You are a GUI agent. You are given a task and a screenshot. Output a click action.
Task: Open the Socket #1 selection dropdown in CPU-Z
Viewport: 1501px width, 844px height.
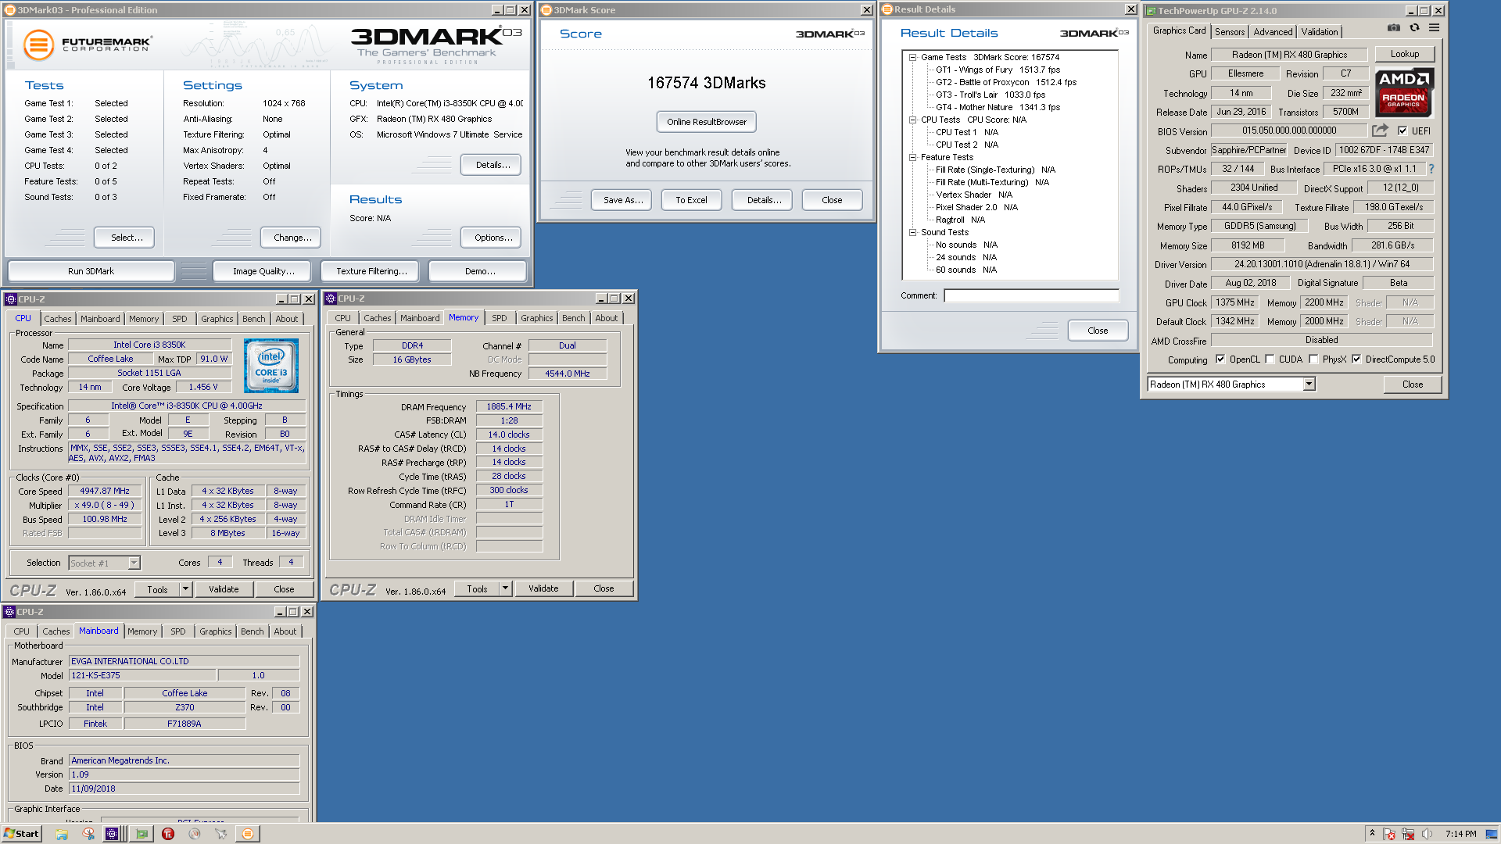(134, 563)
